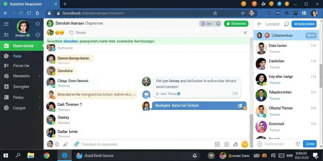Screen dimensions: 323x161
Task: Toggle the switch next to the 3 Iam pill
Action: pos(218,24)
